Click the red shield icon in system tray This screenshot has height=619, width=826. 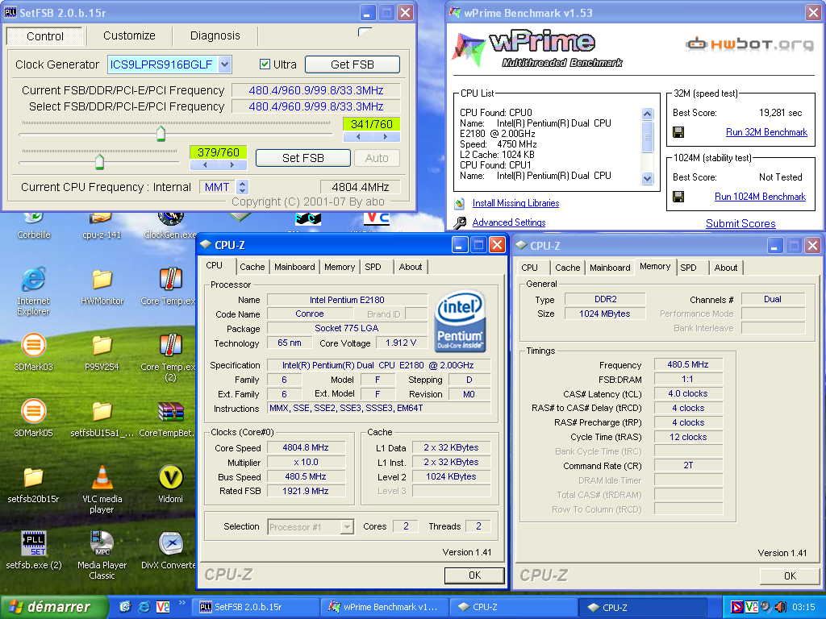[737, 607]
